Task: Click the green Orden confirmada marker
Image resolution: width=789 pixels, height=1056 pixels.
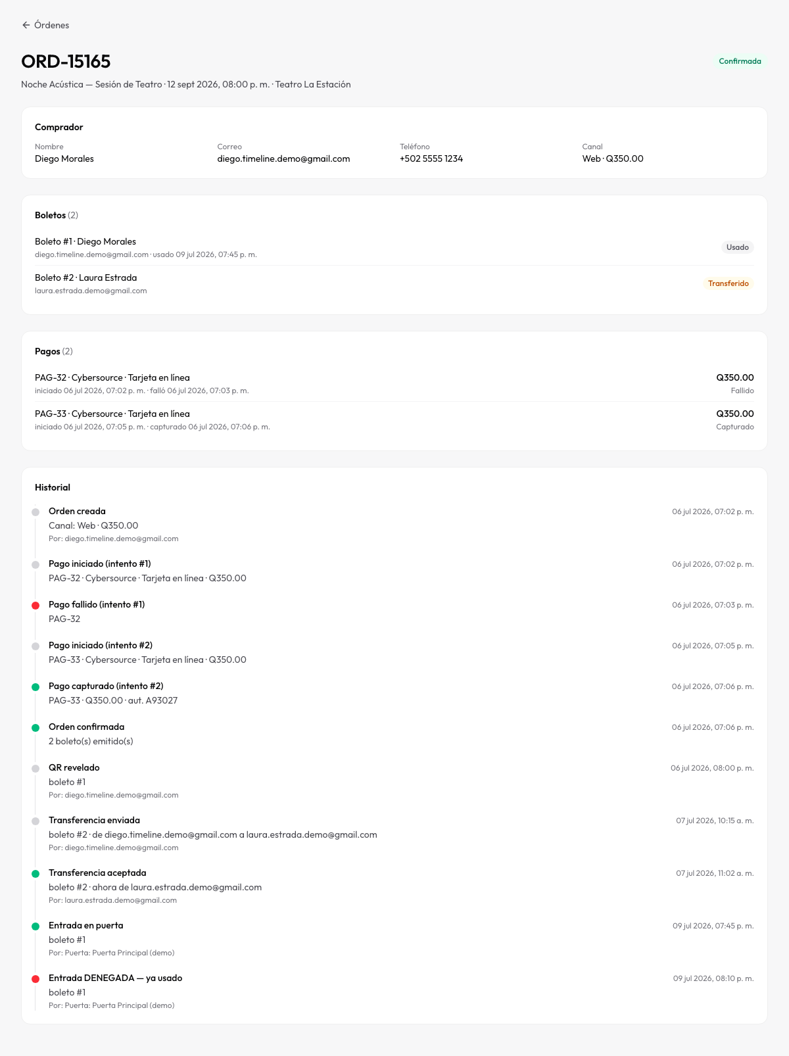Action: click(x=36, y=728)
